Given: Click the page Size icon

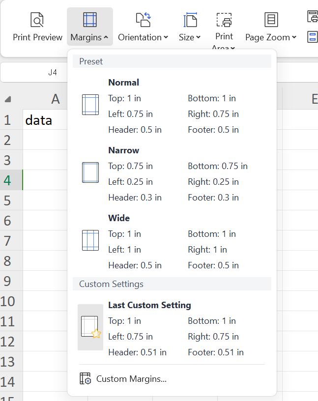Looking at the screenshot, I should click(190, 20).
